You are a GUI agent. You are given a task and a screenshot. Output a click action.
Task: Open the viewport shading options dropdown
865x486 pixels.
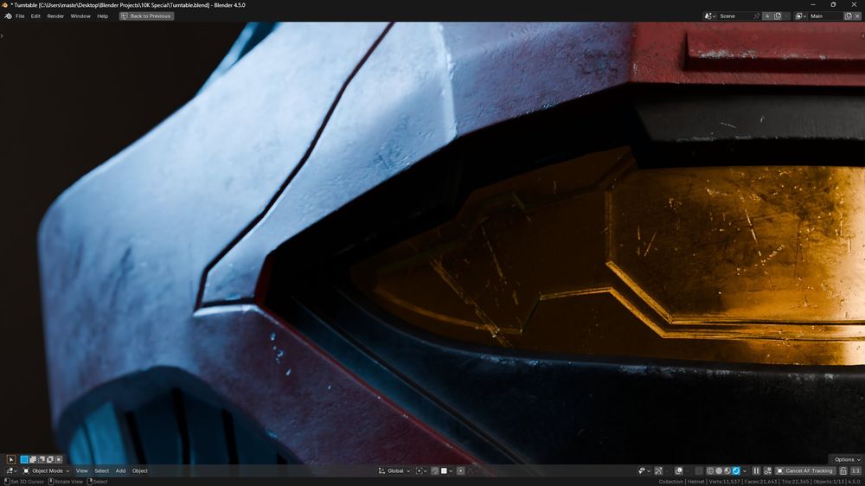tap(745, 471)
